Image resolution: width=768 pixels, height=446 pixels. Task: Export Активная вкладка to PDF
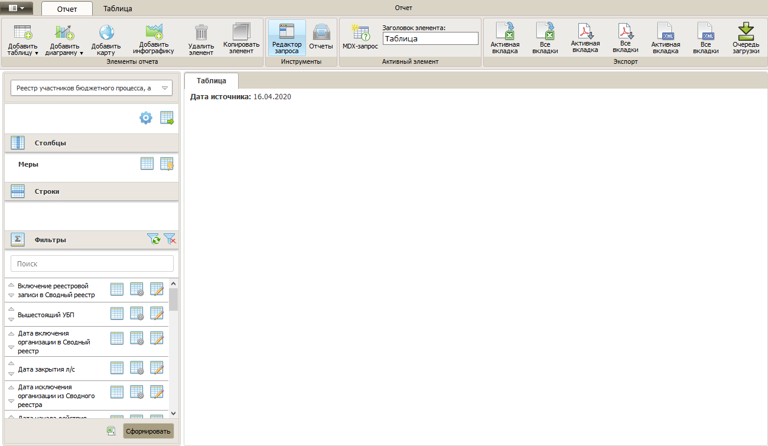pyautogui.click(x=585, y=38)
